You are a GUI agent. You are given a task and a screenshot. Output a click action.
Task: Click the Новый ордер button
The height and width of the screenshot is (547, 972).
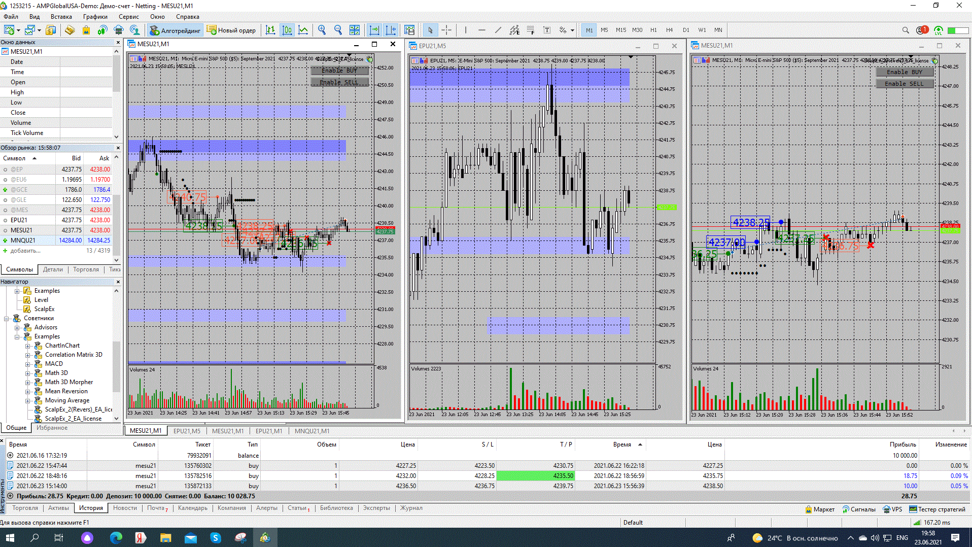pyautogui.click(x=231, y=30)
